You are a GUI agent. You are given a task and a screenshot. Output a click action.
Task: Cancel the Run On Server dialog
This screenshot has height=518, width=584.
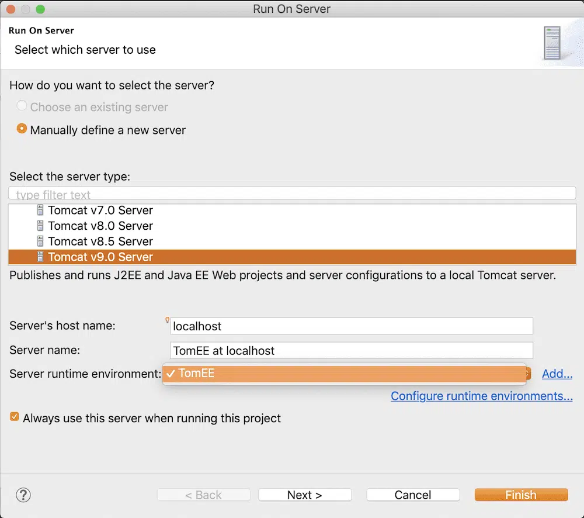(x=413, y=495)
